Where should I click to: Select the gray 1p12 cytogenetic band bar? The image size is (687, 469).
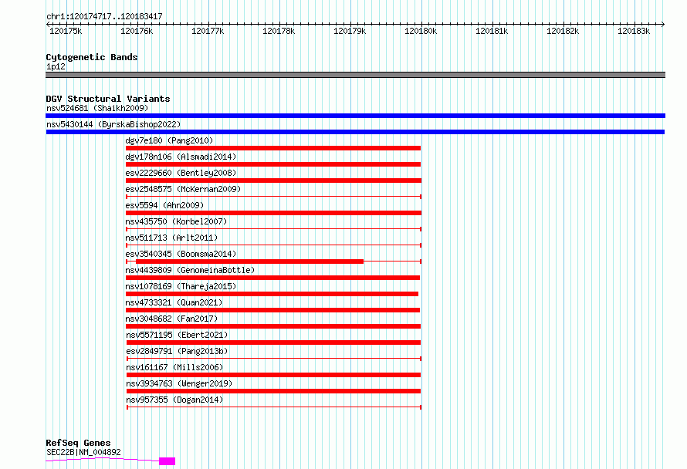click(x=355, y=75)
